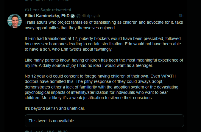
Task: Open the @elliotpsych handle
Action: point(89,16)
